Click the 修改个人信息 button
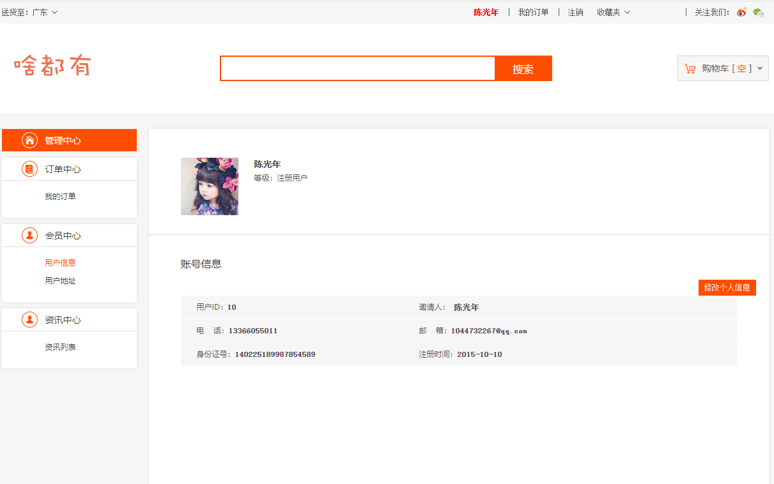This screenshot has width=774, height=484. 727,287
